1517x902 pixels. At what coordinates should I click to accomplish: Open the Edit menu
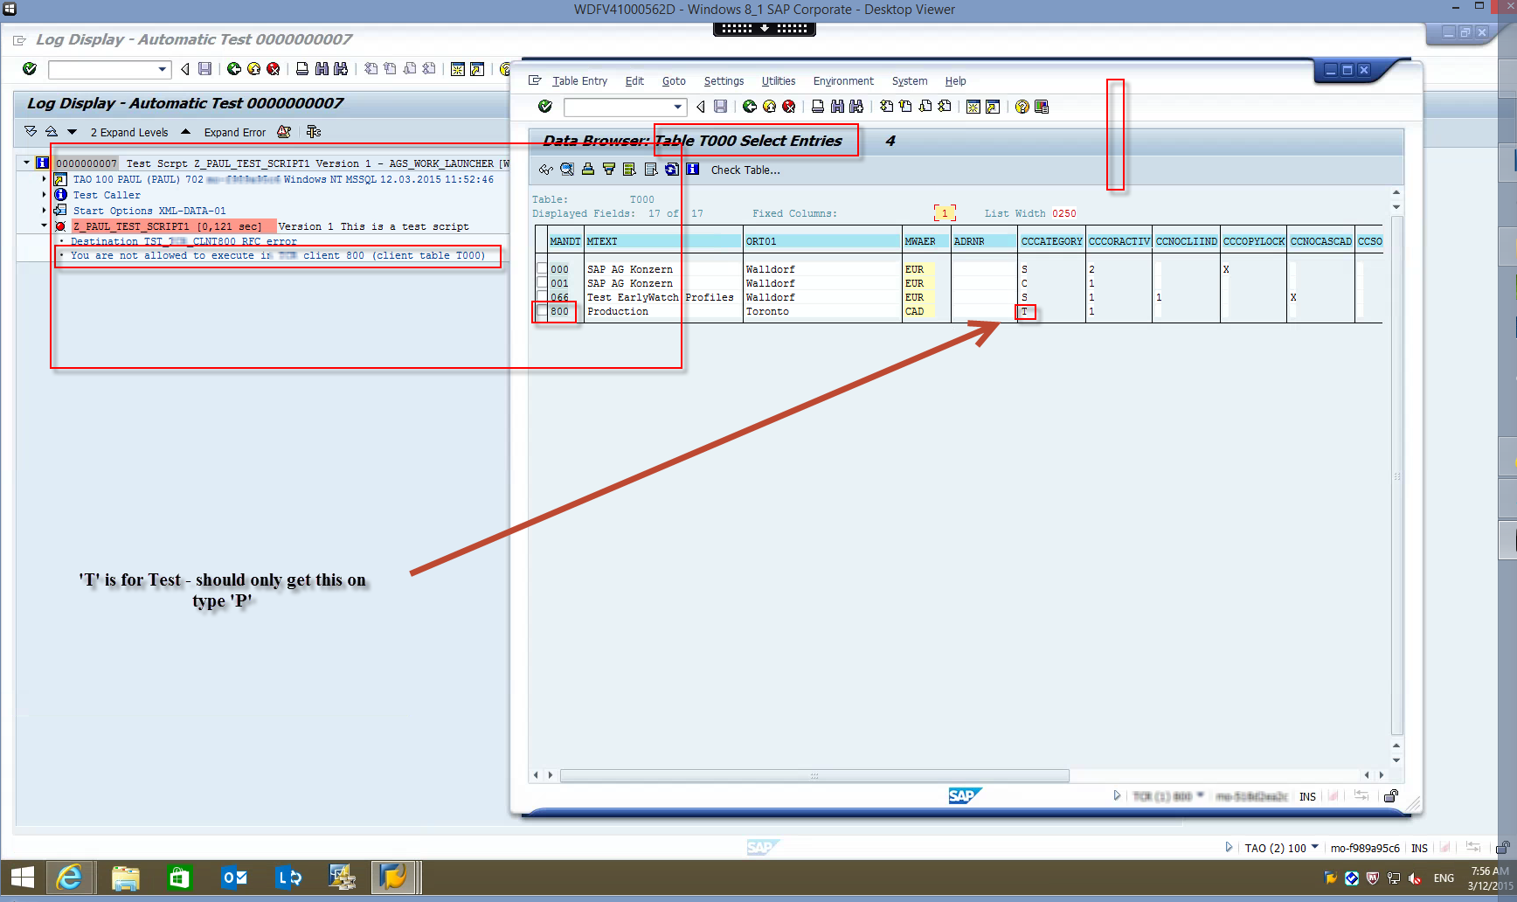634,81
